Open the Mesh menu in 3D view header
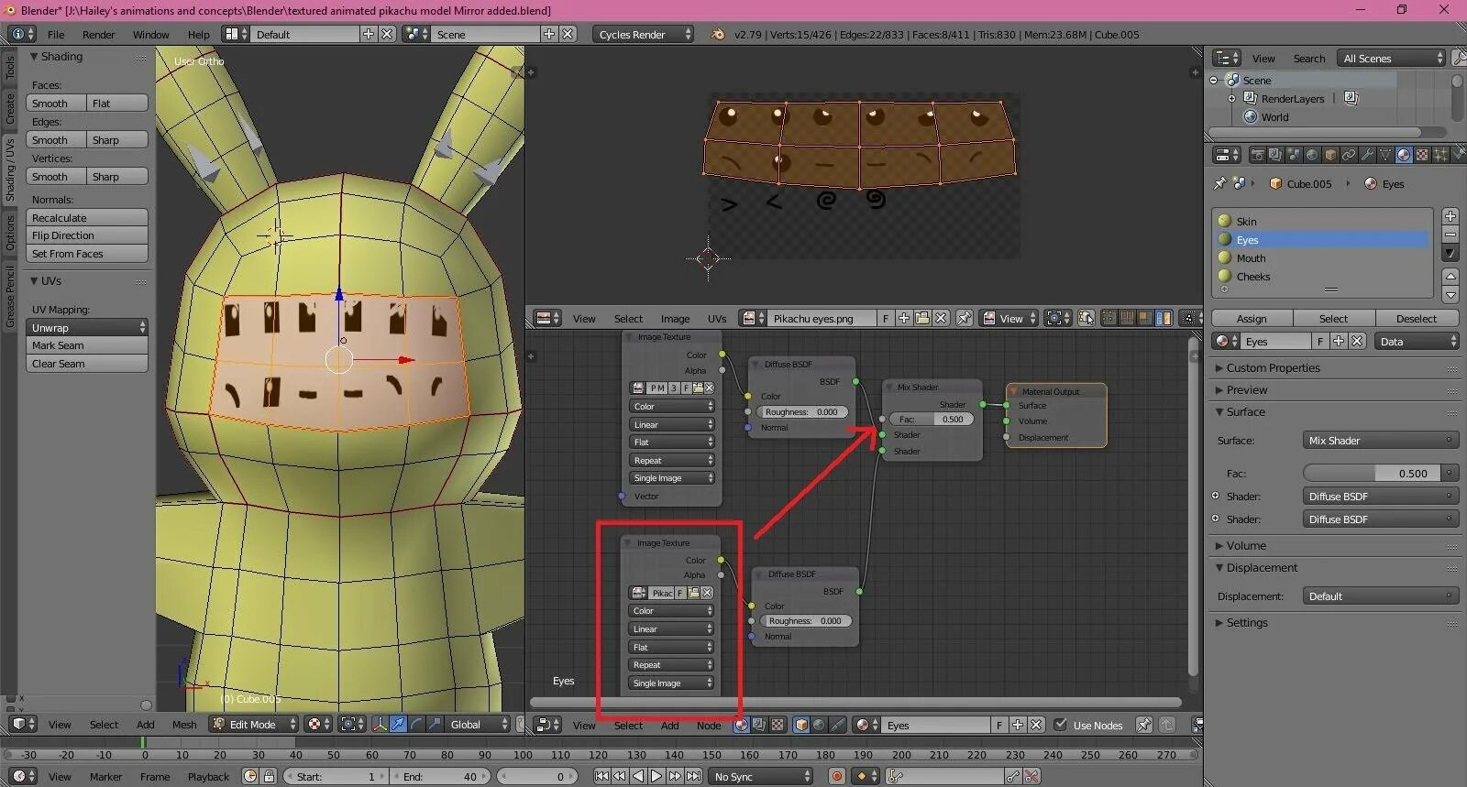Screen dimensions: 1467x787 (x=184, y=725)
